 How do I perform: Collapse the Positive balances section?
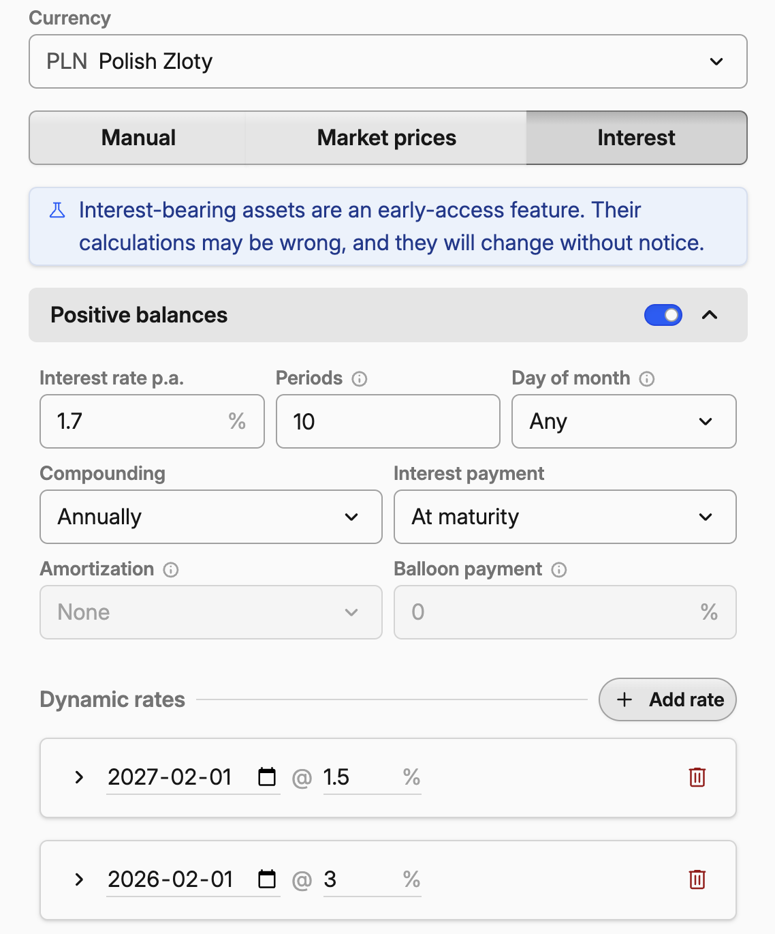coord(710,315)
